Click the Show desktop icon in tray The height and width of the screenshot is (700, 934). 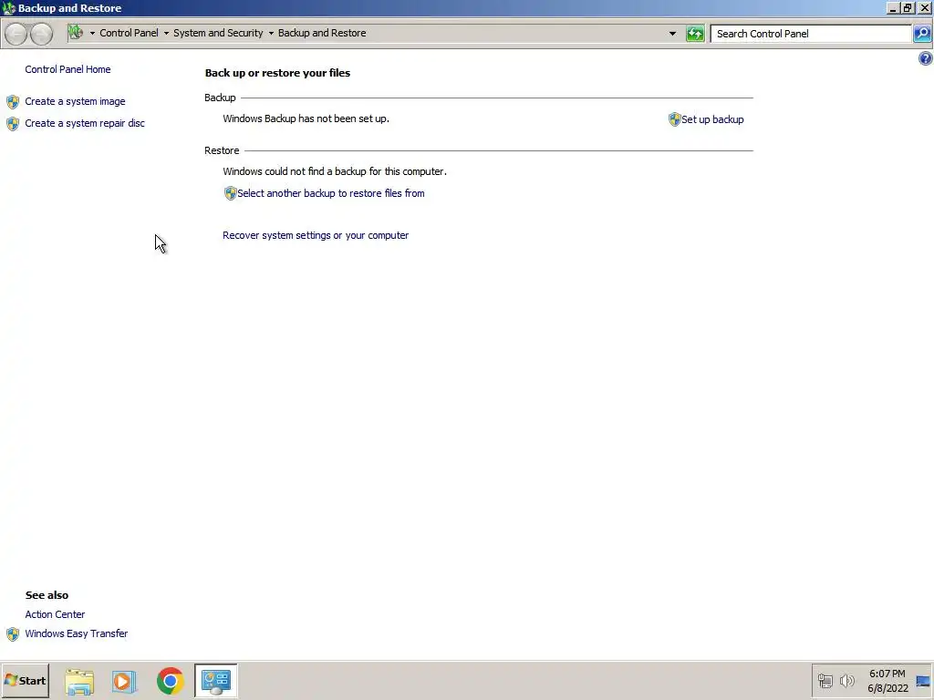pyautogui.click(x=923, y=680)
